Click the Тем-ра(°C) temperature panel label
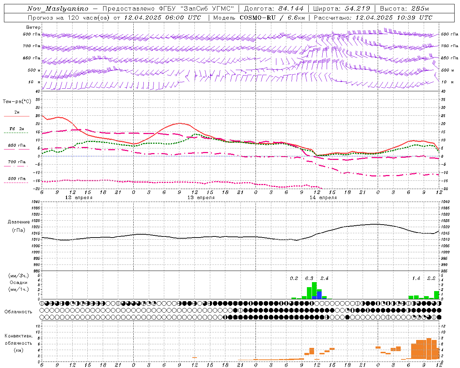This screenshot has height=368, width=460. pos(17,102)
